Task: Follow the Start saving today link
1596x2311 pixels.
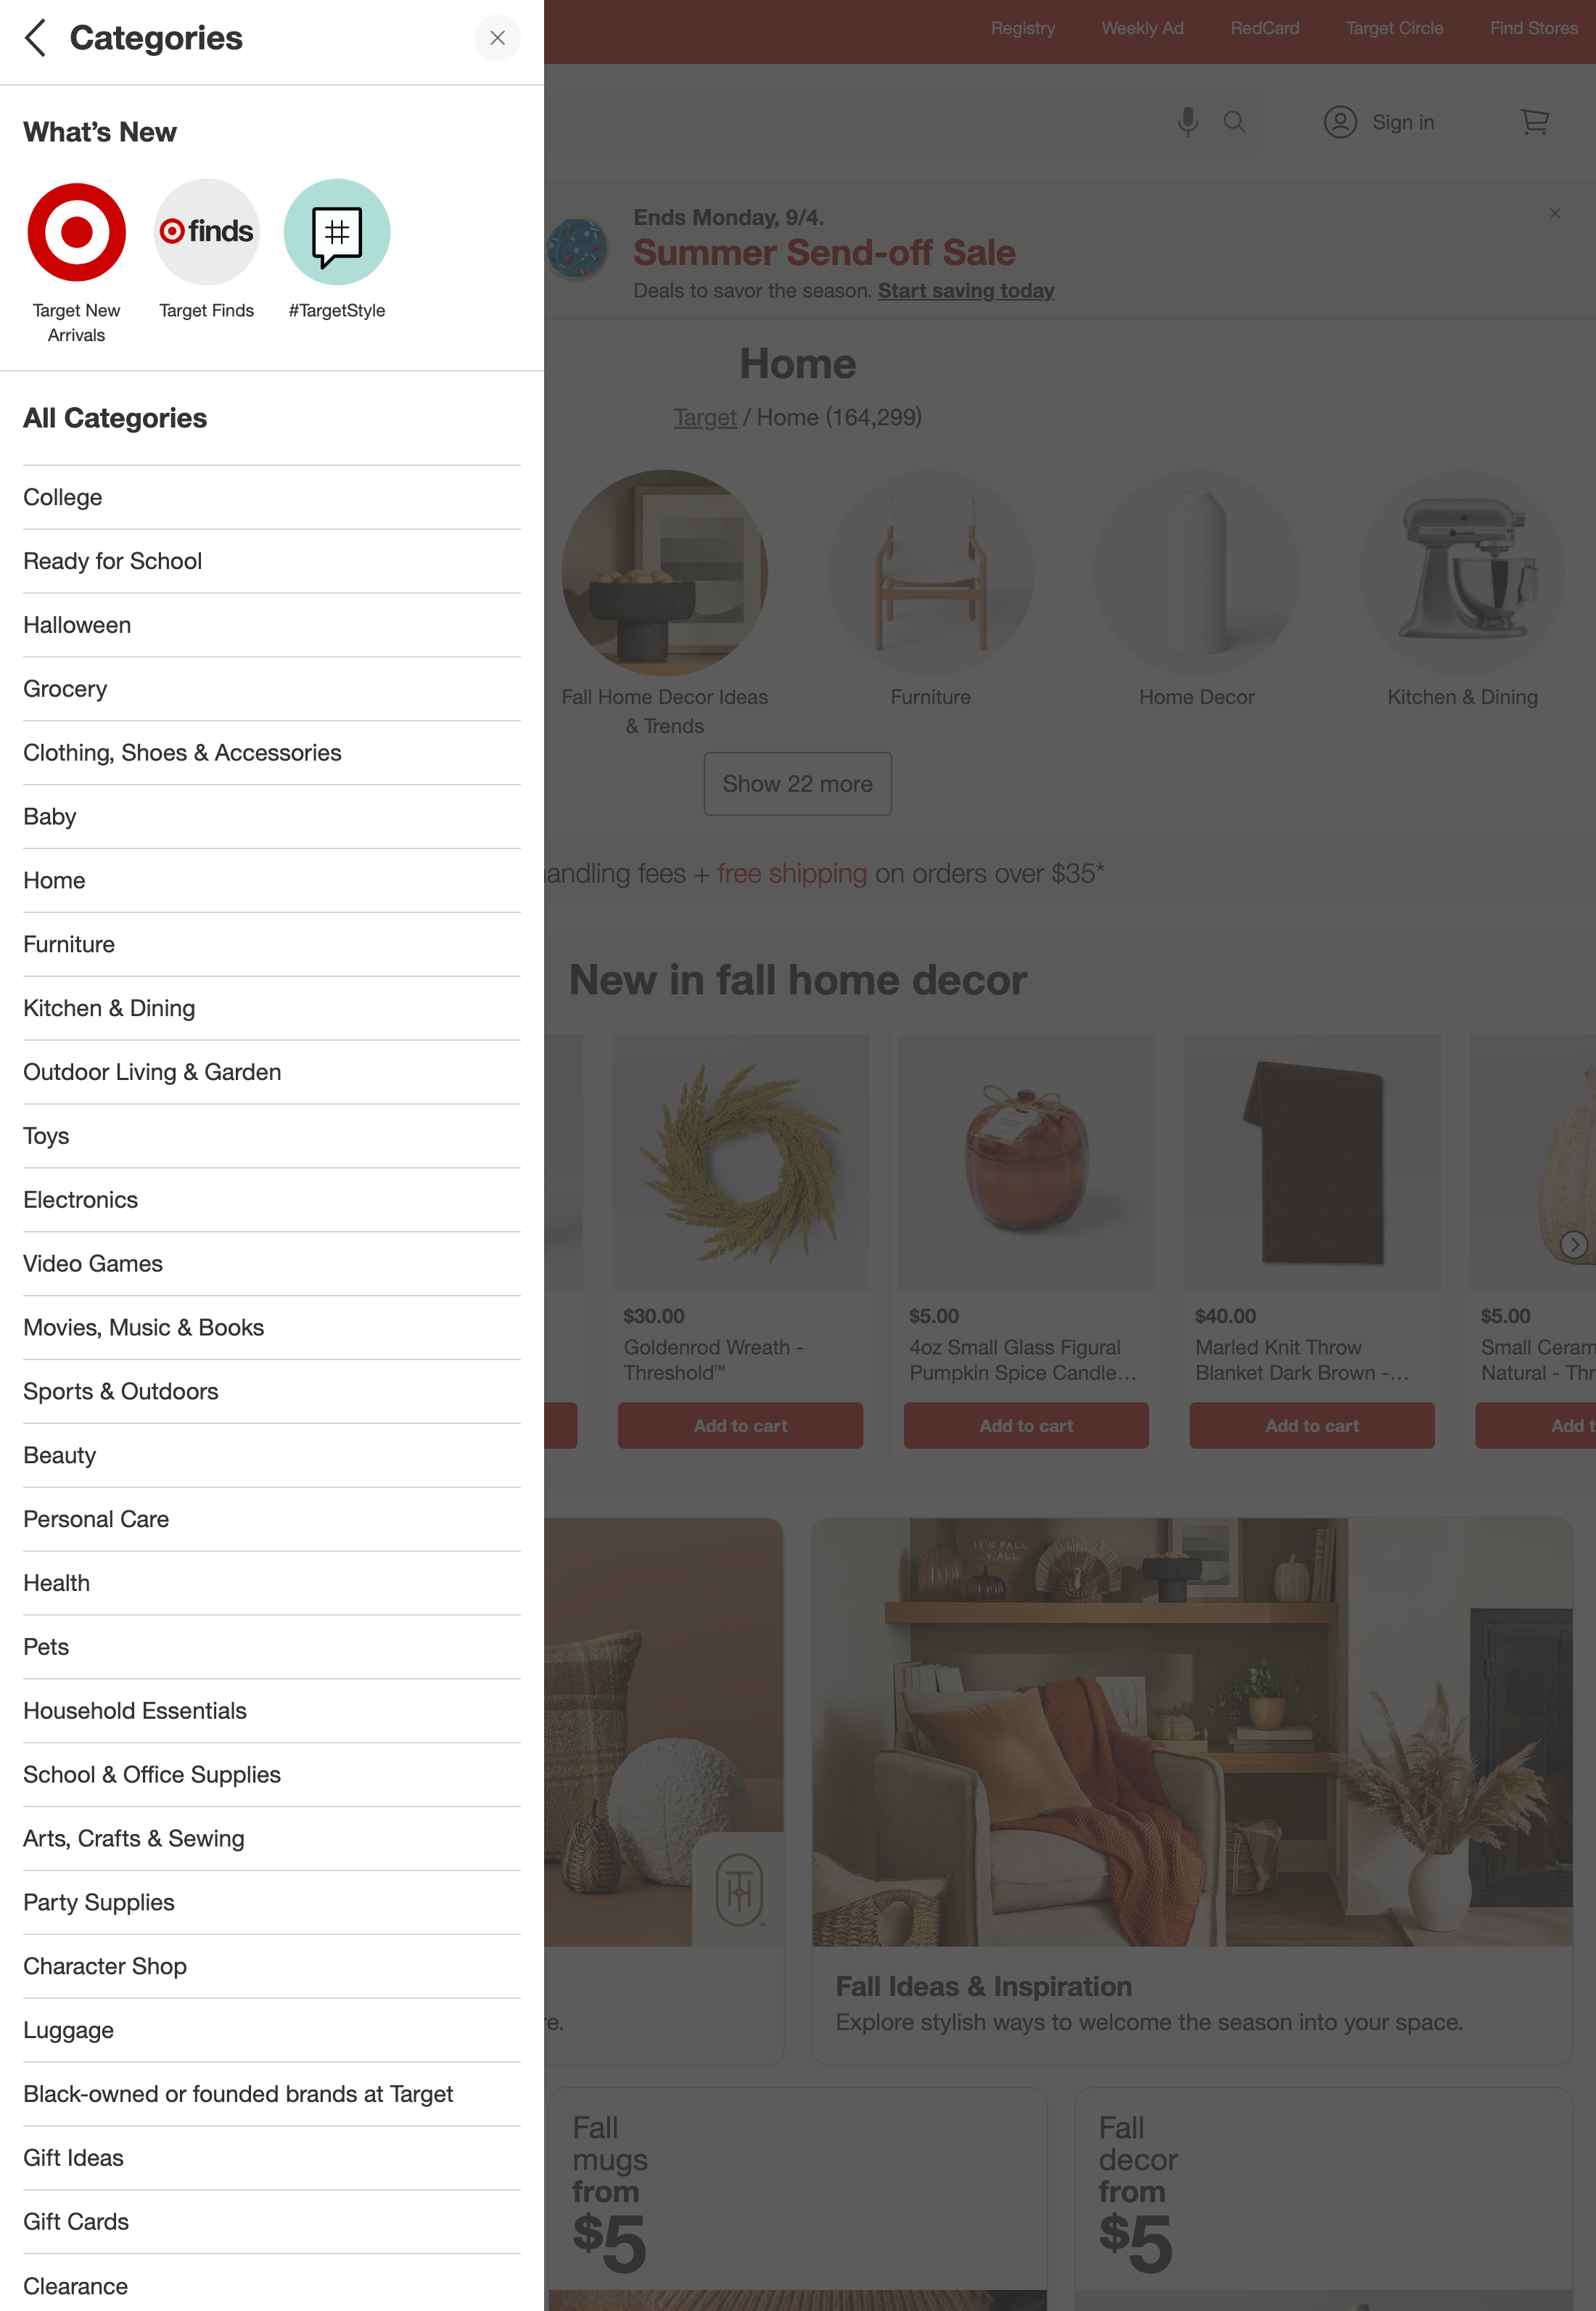Action: pos(966,291)
